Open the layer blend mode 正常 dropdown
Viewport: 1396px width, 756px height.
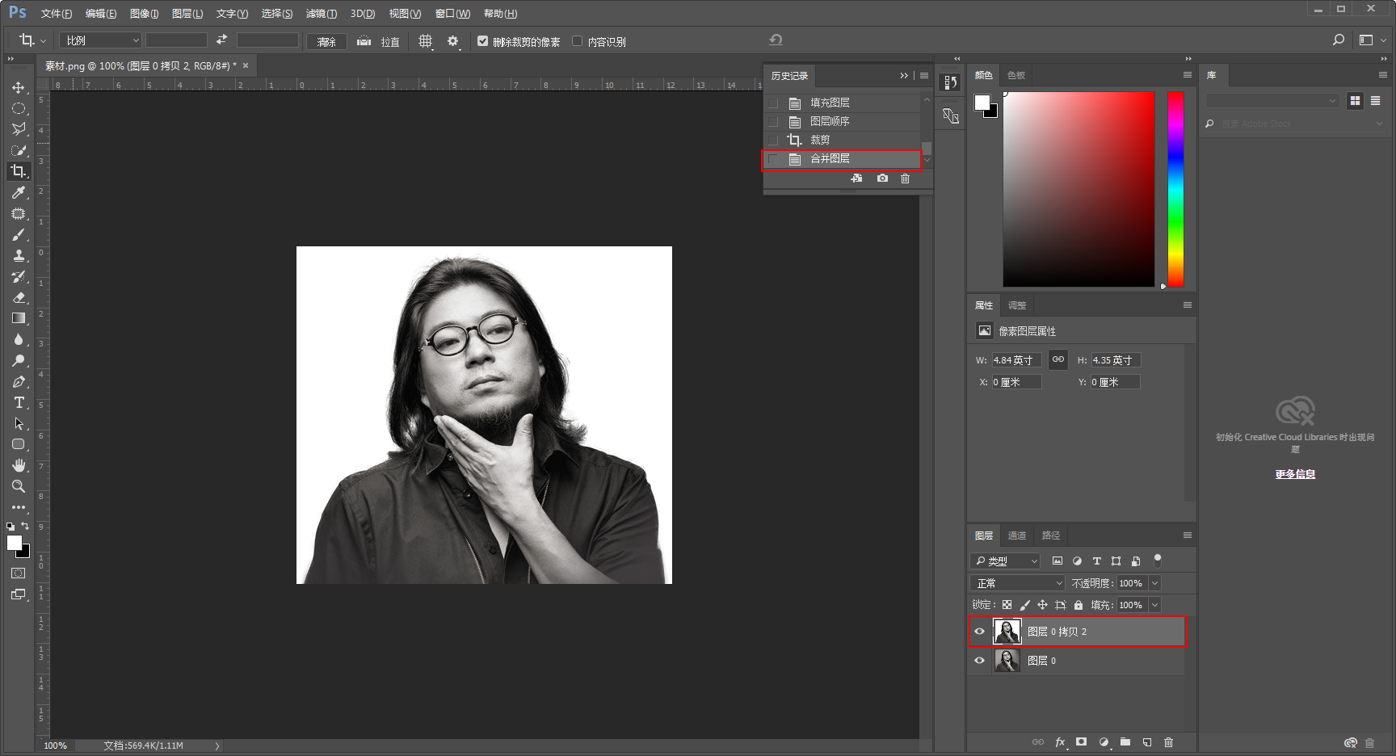pyautogui.click(x=1018, y=583)
